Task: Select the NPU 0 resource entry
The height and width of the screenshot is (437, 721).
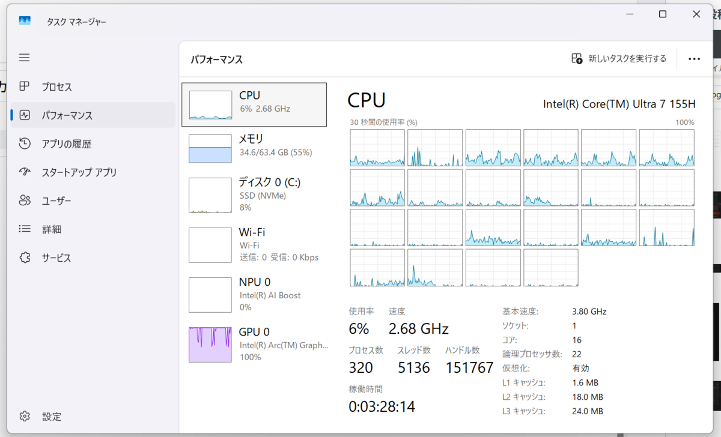Action: 254,294
